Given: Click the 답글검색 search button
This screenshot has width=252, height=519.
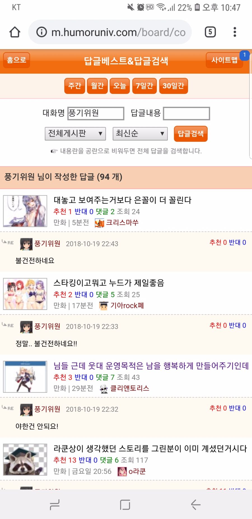Looking at the screenshot, I should (191, 134).
